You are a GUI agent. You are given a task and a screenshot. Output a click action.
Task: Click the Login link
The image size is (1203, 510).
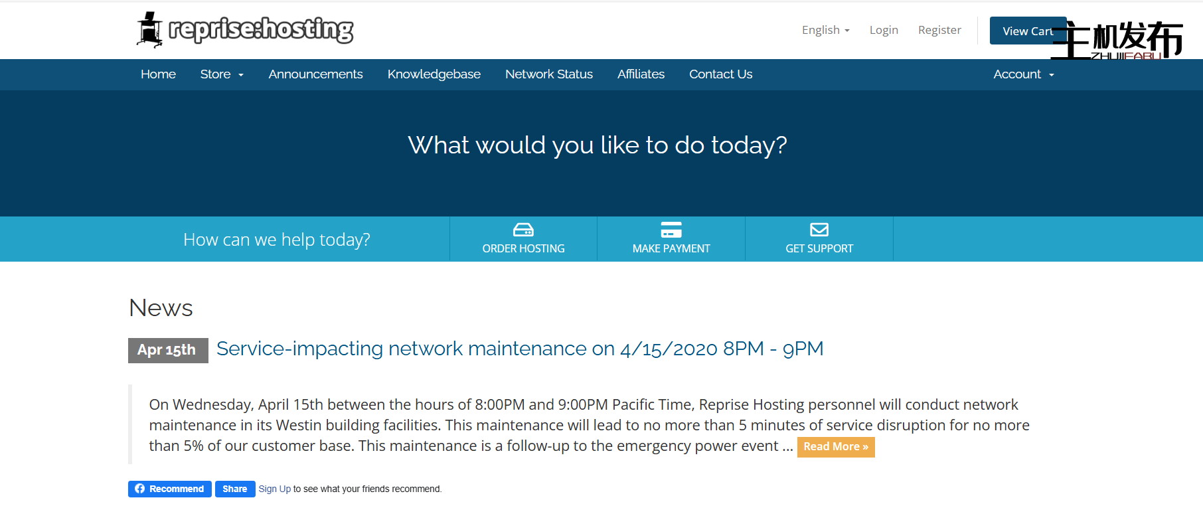(884, 30)
